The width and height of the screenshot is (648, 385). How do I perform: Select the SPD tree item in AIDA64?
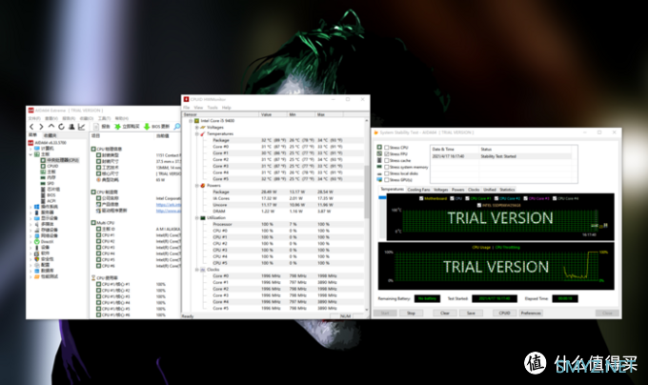[x=47, y=183]
